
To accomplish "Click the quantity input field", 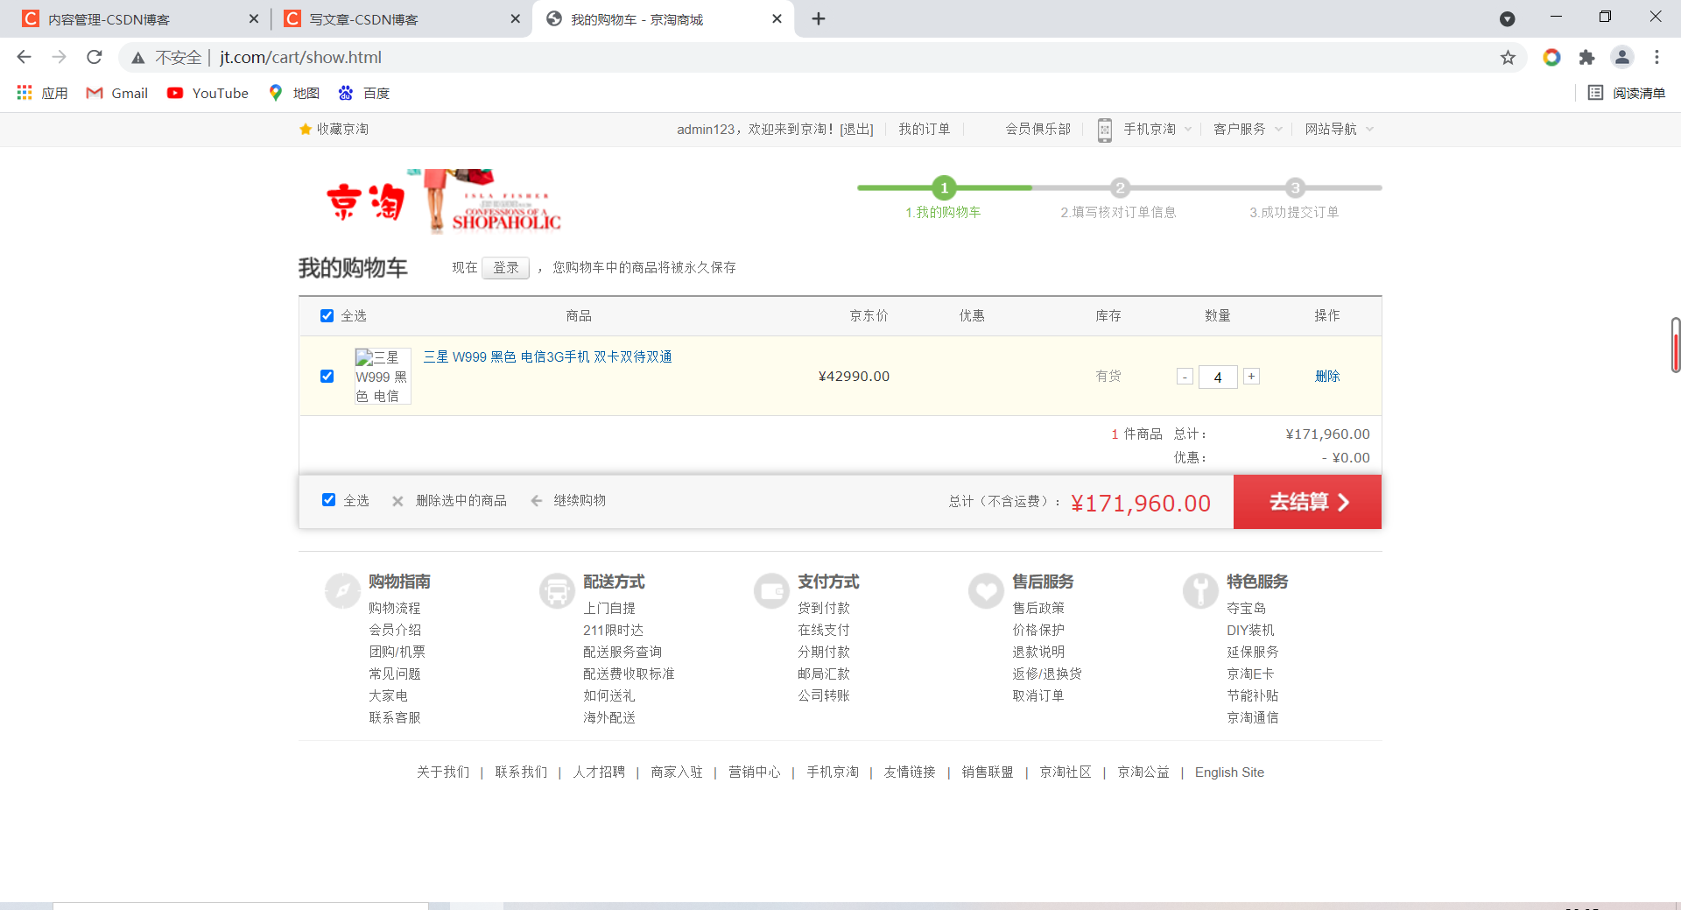I will click(1218, 377).
